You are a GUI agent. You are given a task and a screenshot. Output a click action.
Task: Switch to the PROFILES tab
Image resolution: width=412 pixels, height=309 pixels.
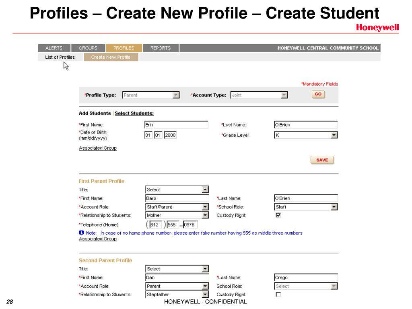pos(124,48)
